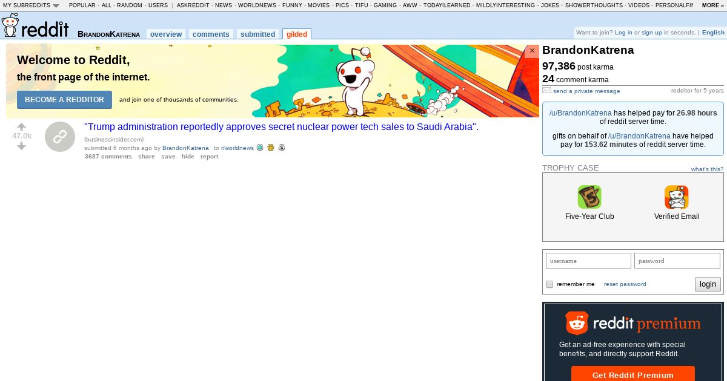Open the 3687 comments link
The width and height of the screenshot is (727, 381).
pyautogui.click(x=108, y=157)
